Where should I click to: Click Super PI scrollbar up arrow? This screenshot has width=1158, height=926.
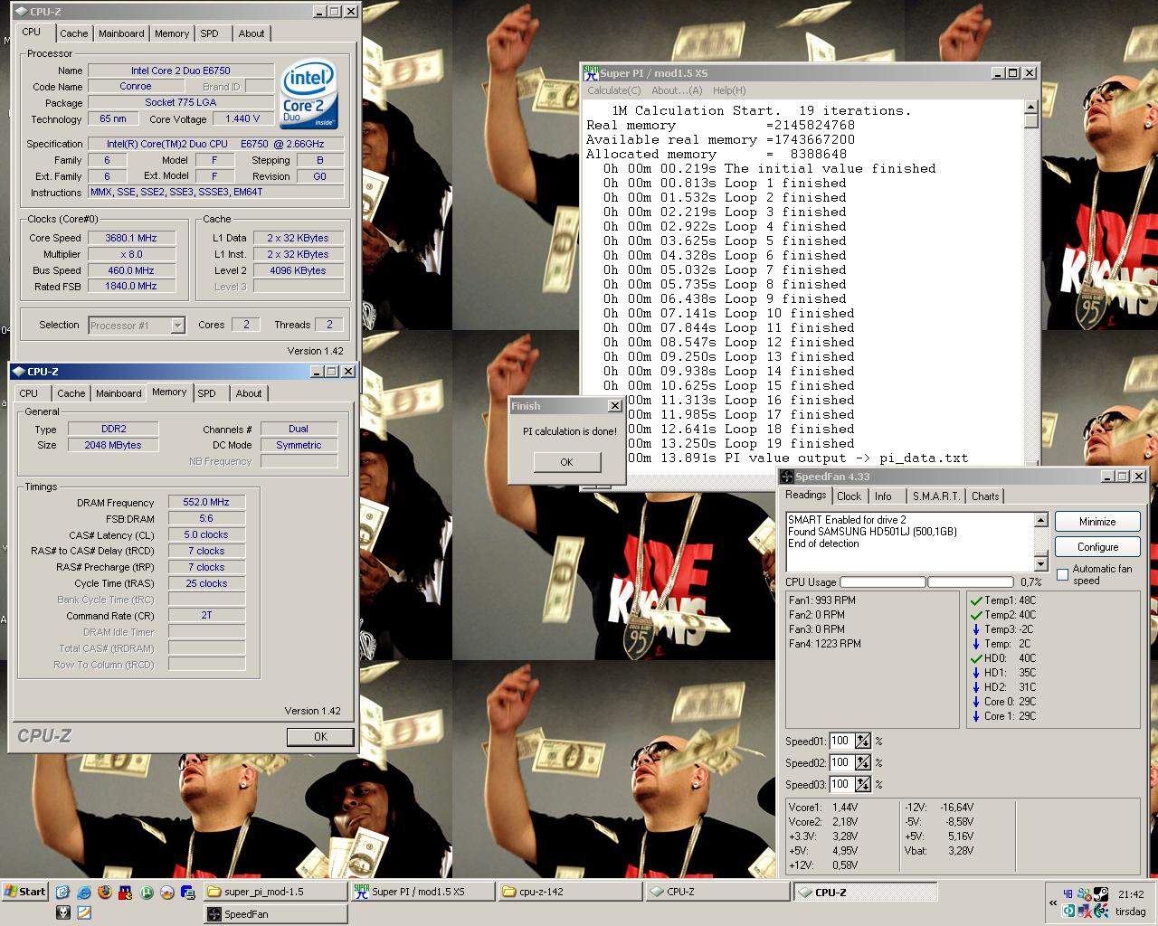point(1031,107)
